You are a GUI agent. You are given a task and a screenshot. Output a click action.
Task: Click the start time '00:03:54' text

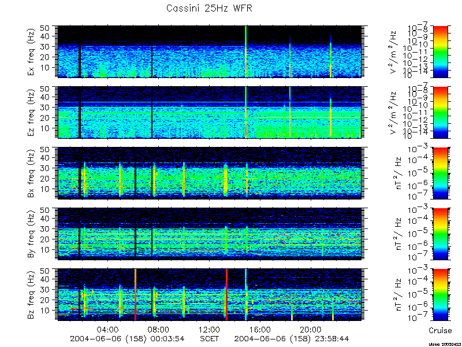[x=166, y=338]
